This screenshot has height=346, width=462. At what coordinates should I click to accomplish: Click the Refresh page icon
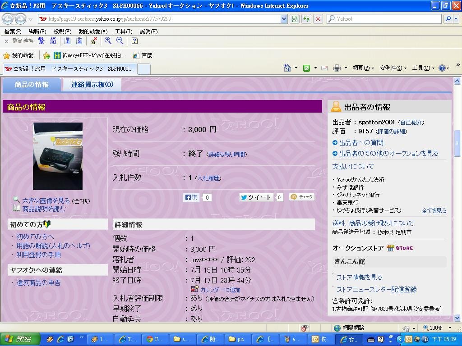[306, 19]
